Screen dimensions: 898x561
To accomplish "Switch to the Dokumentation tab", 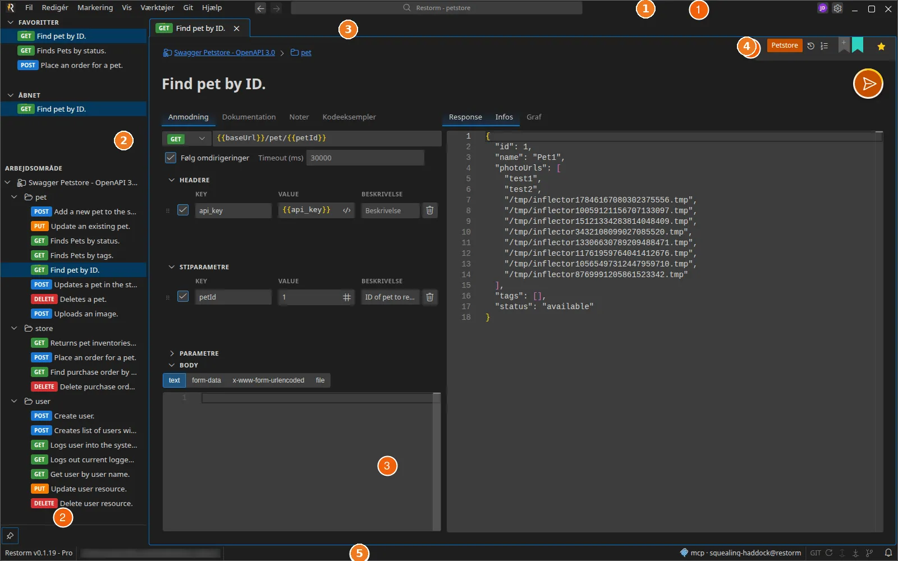I will point(249,117).
